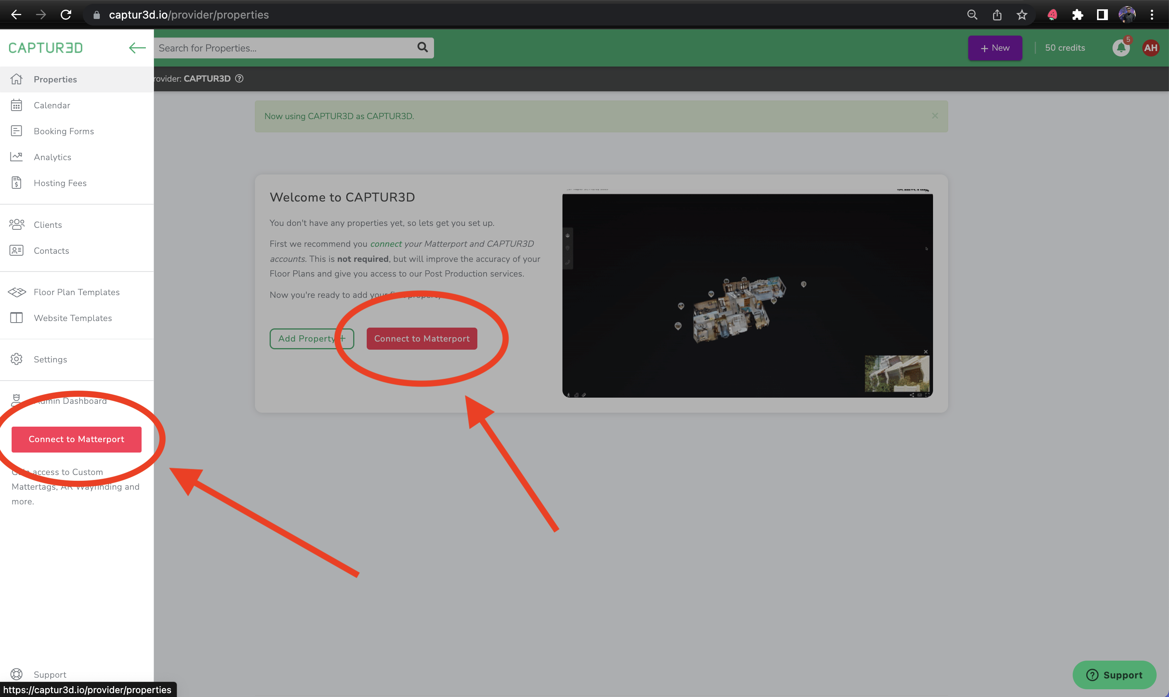Open Settings in the sidebar
The width and height of the screenshot is (1169, 697).
(77, 359)
